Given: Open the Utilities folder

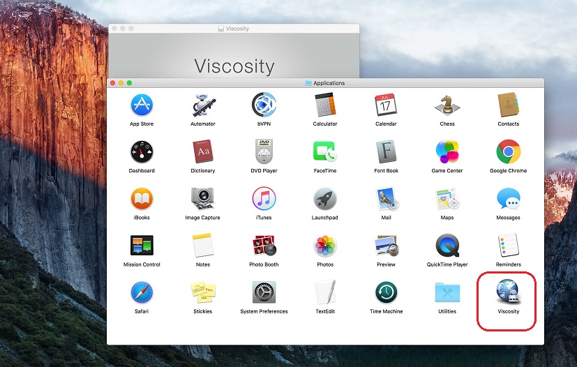Looking at the screenshot, I should coord(447,292).
